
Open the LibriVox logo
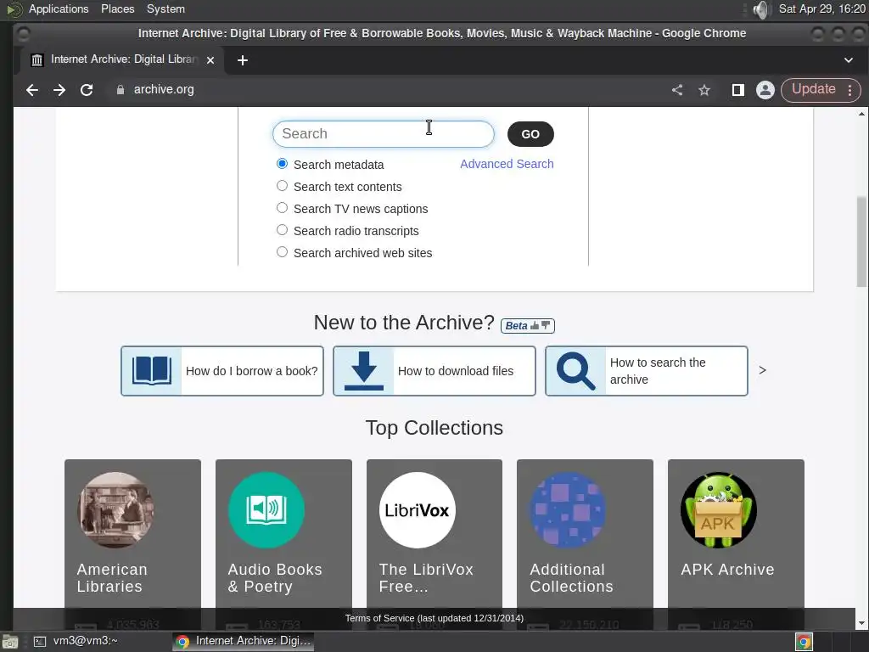pyautogui.click(x=418, y=510)
